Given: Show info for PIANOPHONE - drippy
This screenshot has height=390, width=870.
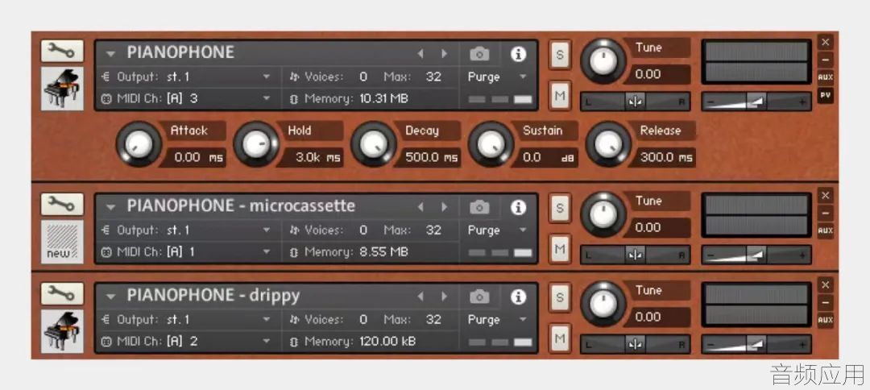Looking at the screenshot, I should pyautogui.click(x=518, y=297).
